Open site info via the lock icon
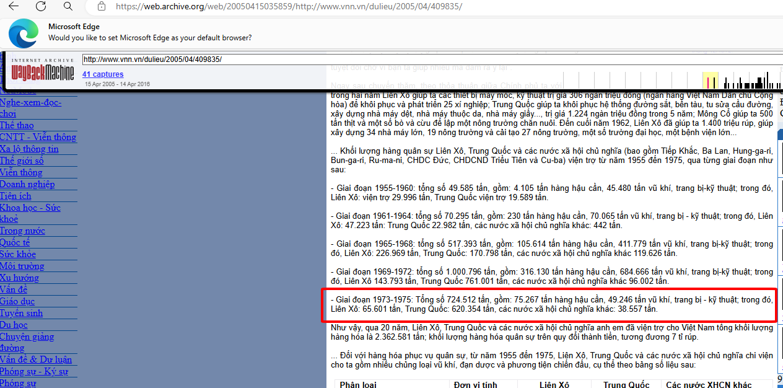This screenshot has height=388, width=783. pos(101,7)
